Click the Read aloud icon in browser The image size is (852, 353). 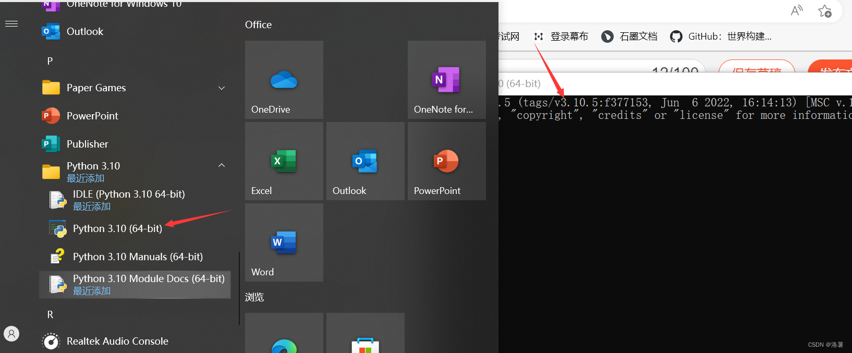click(797, 10)
